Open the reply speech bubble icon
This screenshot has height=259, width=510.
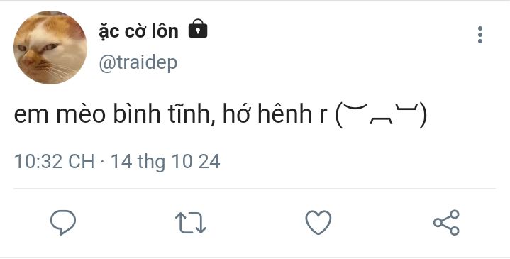click(63, 223)
